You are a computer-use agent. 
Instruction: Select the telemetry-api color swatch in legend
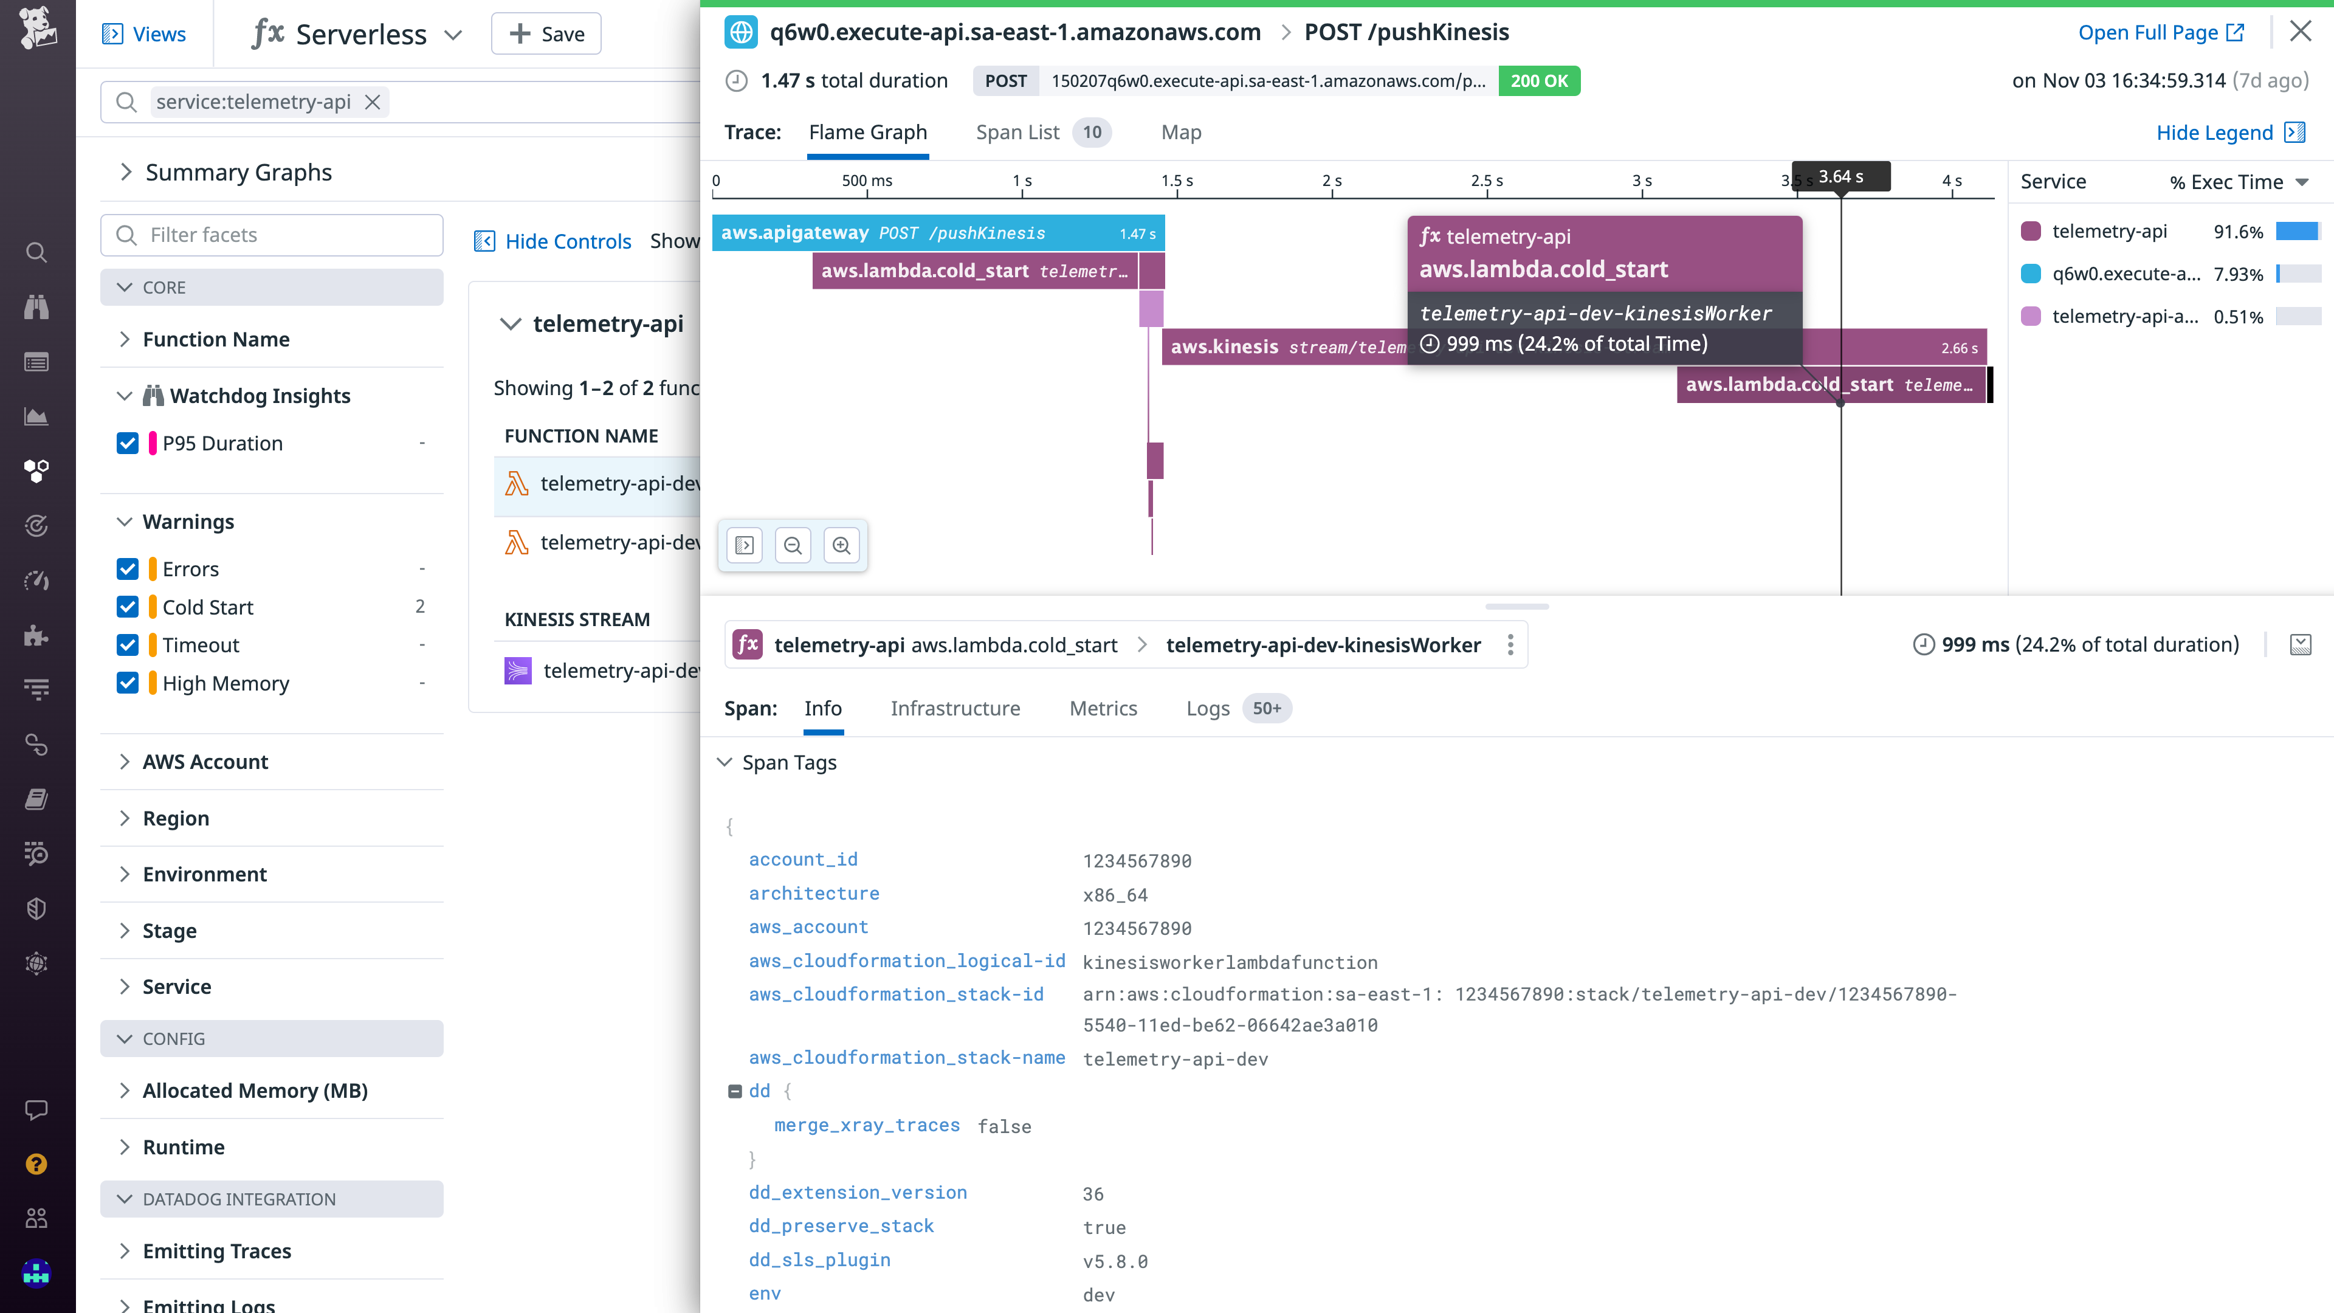click(x=2029, y=231)
